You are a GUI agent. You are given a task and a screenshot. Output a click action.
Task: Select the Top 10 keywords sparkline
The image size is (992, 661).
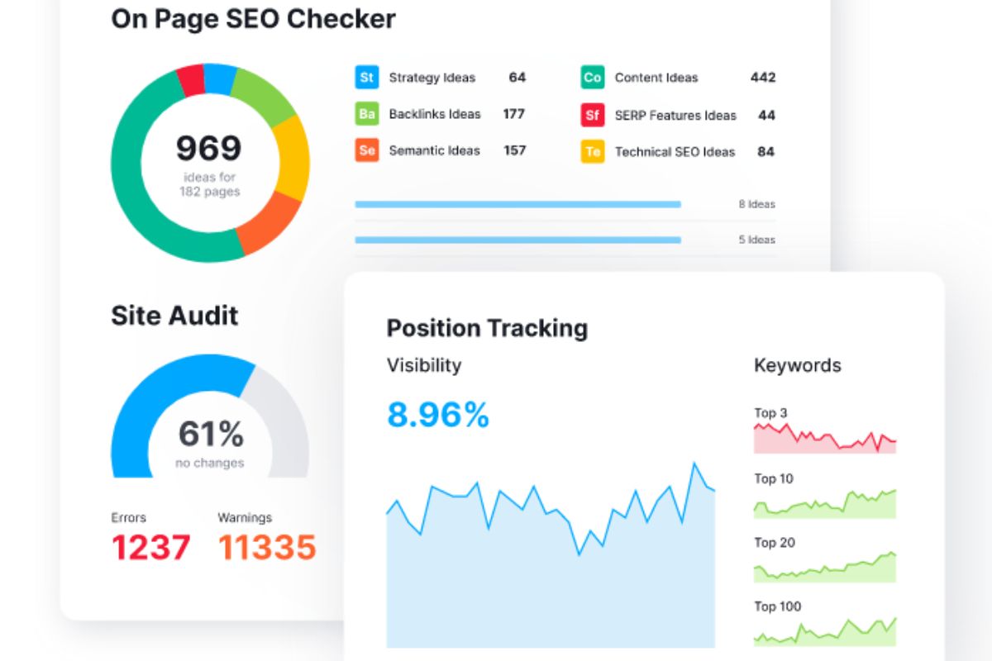coord(824,504)
